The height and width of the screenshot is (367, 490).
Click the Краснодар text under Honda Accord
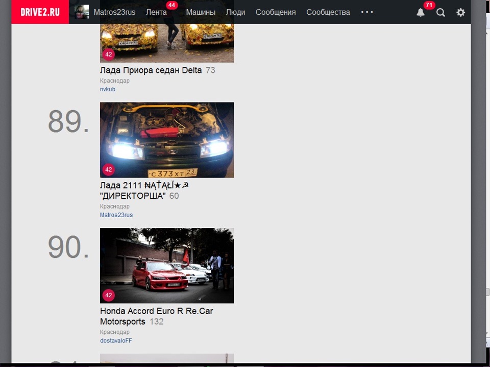coord(115,332)
